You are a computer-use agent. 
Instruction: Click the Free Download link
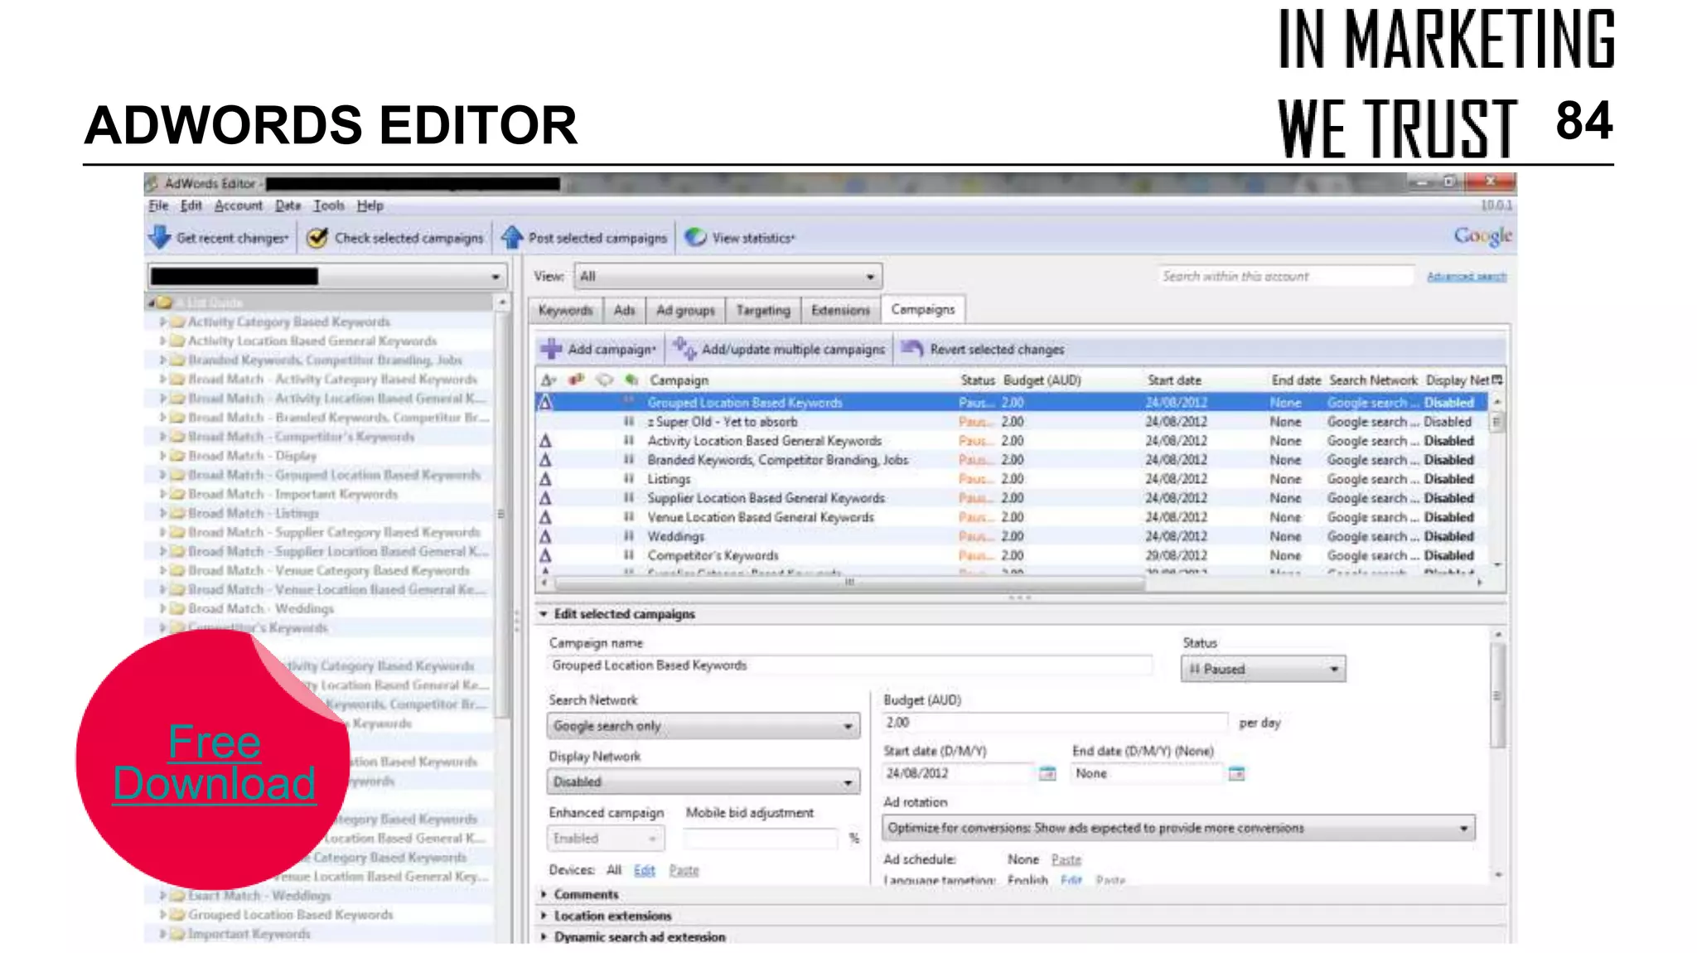coord(215,762)
